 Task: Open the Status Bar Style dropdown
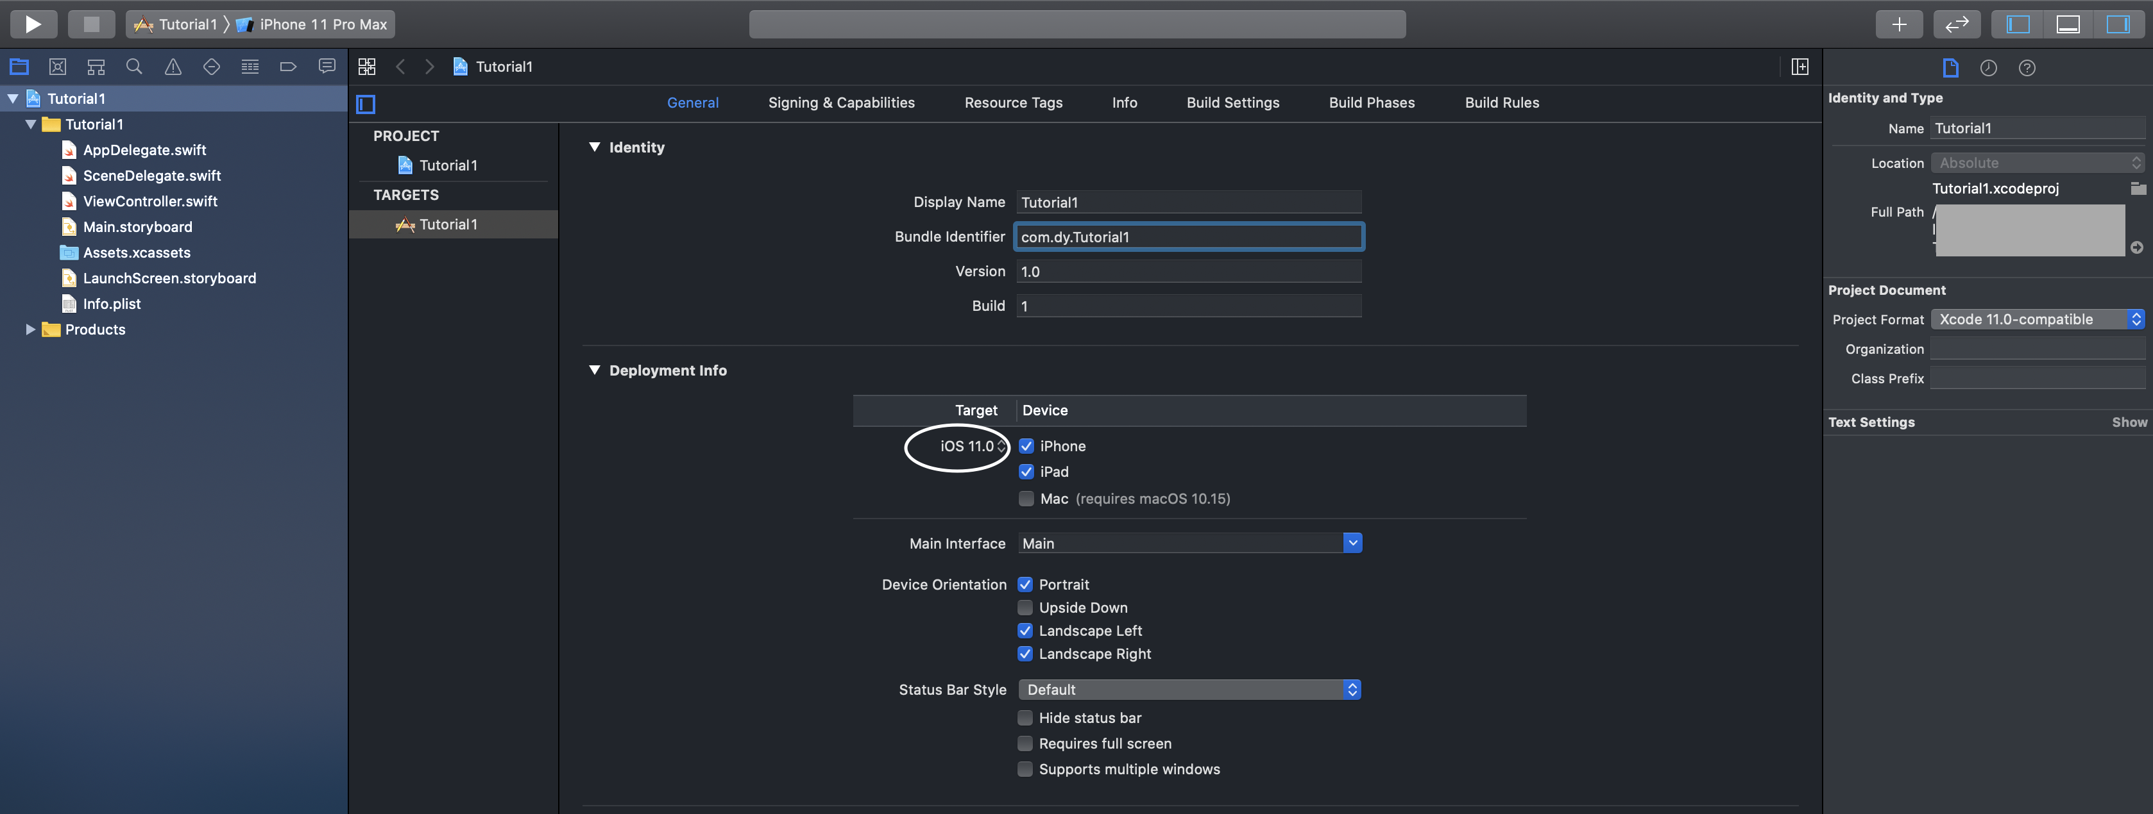(1189, 690)
